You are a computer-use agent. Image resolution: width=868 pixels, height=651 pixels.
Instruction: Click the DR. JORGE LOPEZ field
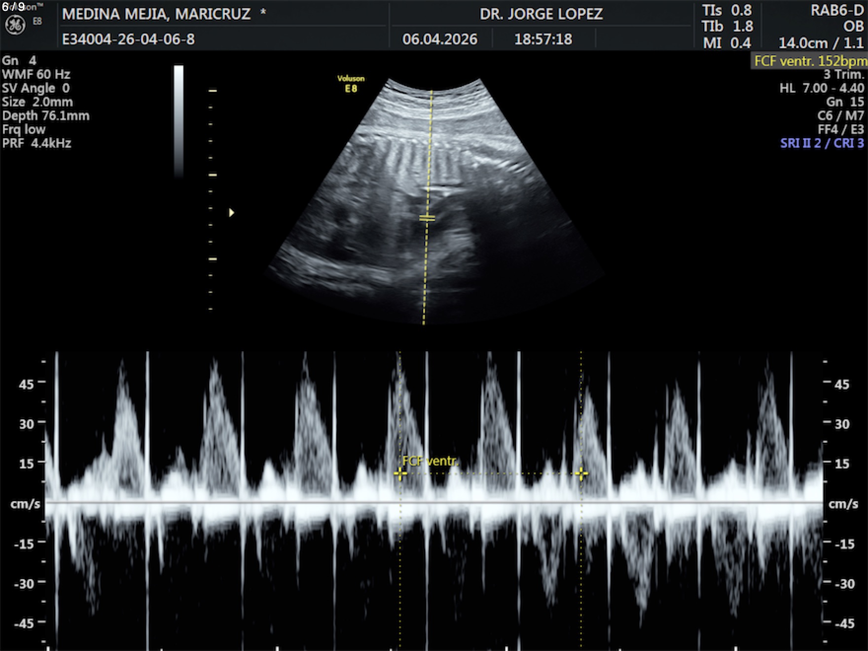pos(541,14)
